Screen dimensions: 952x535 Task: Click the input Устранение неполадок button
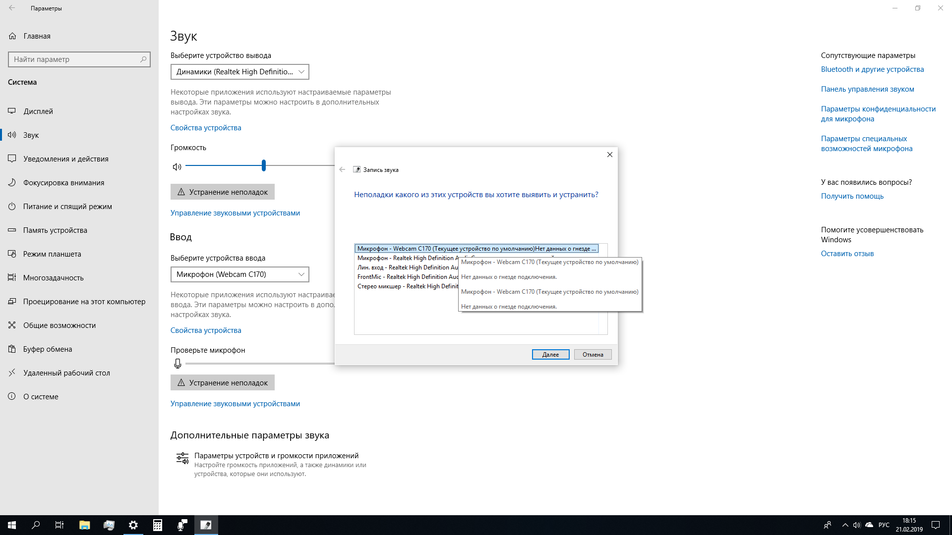pos(223,382)
